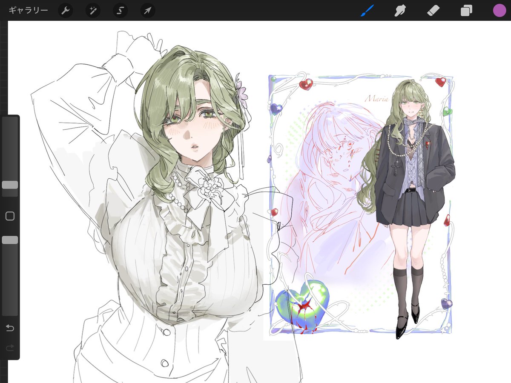511x383 pixels.
Task: Click the 'Maria' script text in illustration
Action: 376,99
